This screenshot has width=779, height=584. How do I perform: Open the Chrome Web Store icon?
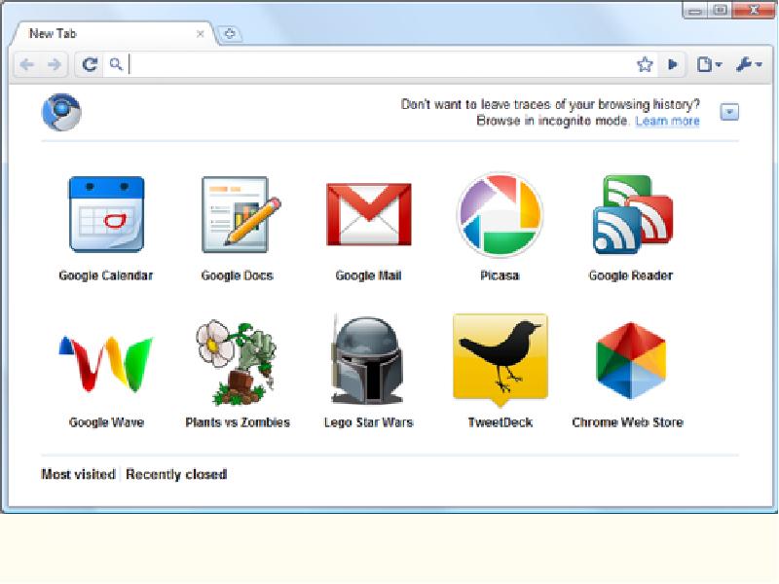click(630, 361)
